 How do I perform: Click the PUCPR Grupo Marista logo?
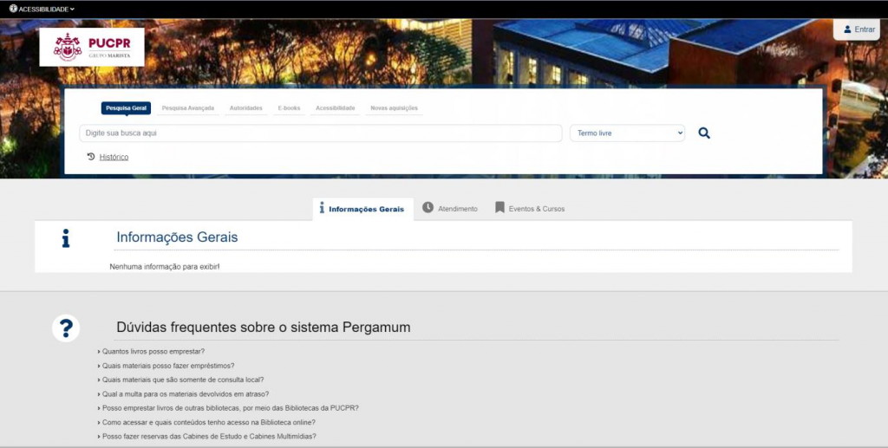pyautogui.click(x=92, y=47)
